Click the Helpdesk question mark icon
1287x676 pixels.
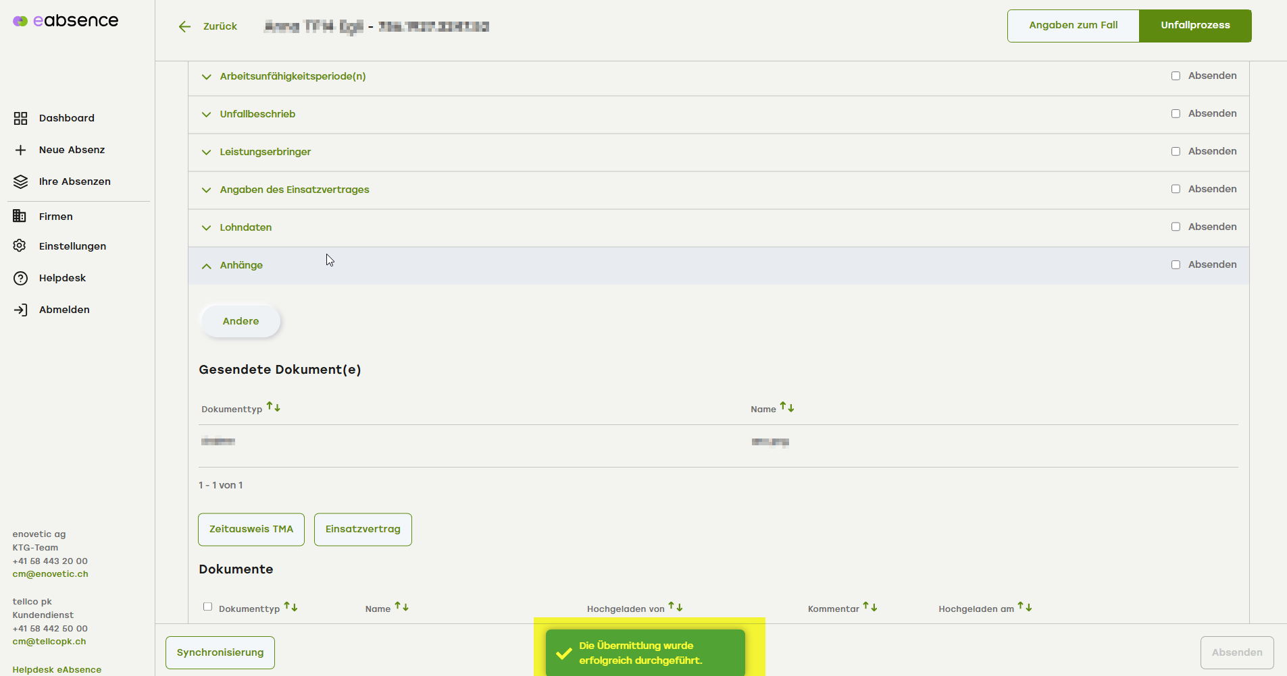[x=20, y=278]
